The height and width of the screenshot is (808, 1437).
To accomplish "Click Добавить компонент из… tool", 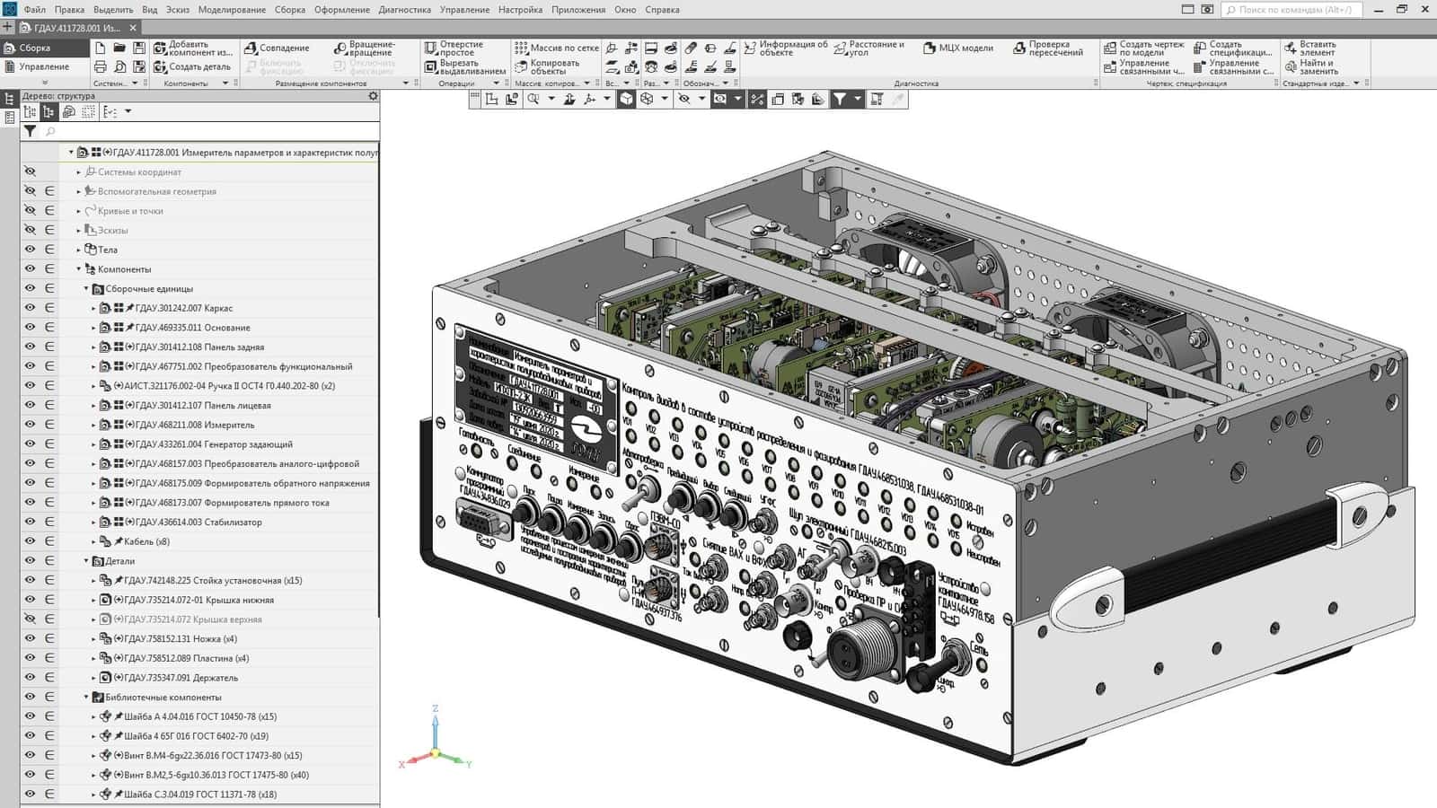I will 193,48.
